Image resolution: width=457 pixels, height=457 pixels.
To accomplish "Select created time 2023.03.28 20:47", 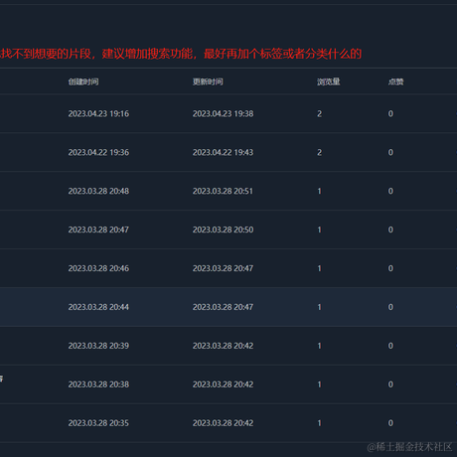I will tap(98, 229).
